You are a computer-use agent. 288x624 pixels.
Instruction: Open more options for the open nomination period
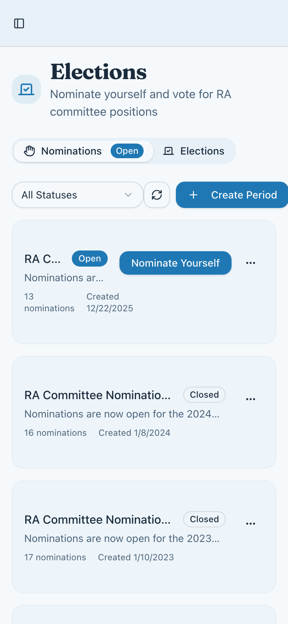pyautogui.click(x=251, y=263)
